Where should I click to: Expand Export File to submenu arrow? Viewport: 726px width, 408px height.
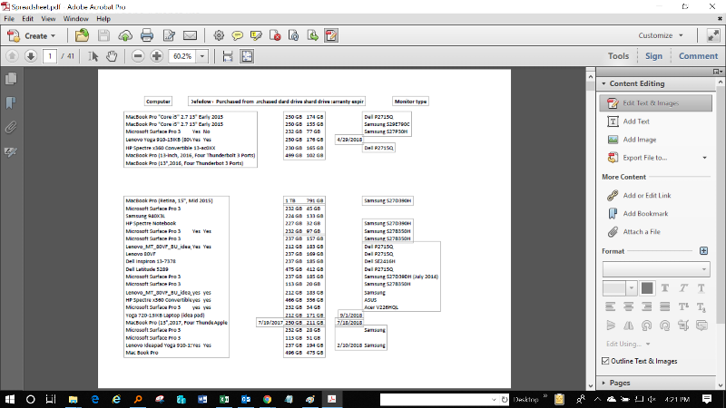pyautogui.click(x=705, y=158)
